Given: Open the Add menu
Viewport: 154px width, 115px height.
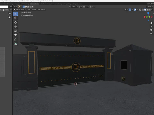Looking at the screenshot, I should 38,10.
